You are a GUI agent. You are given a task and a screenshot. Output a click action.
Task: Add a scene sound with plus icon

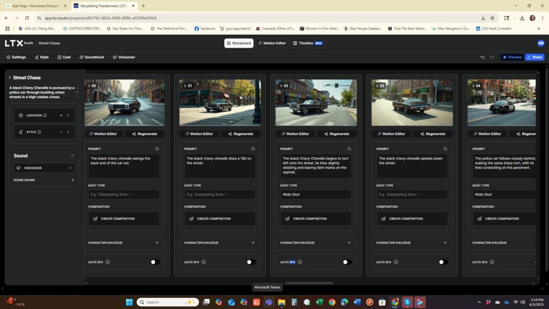72,180
